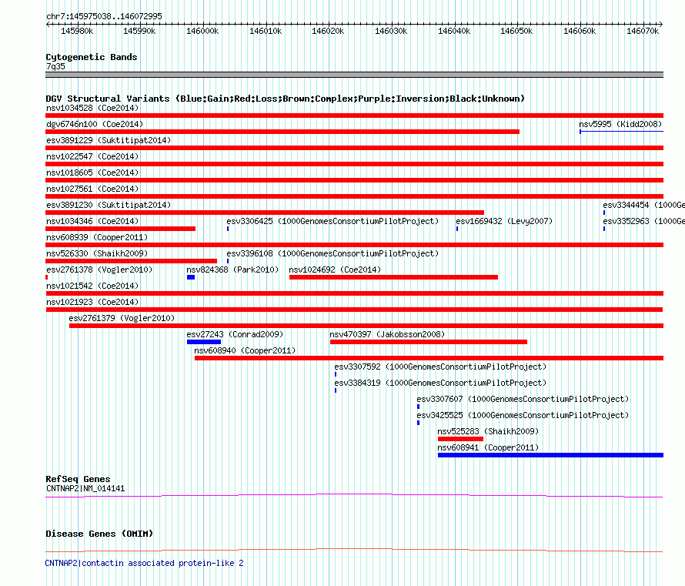This screenshot has width=685, height=586.
Task: Click the red loss bar of nsv525283
Action: pos(460,439)
